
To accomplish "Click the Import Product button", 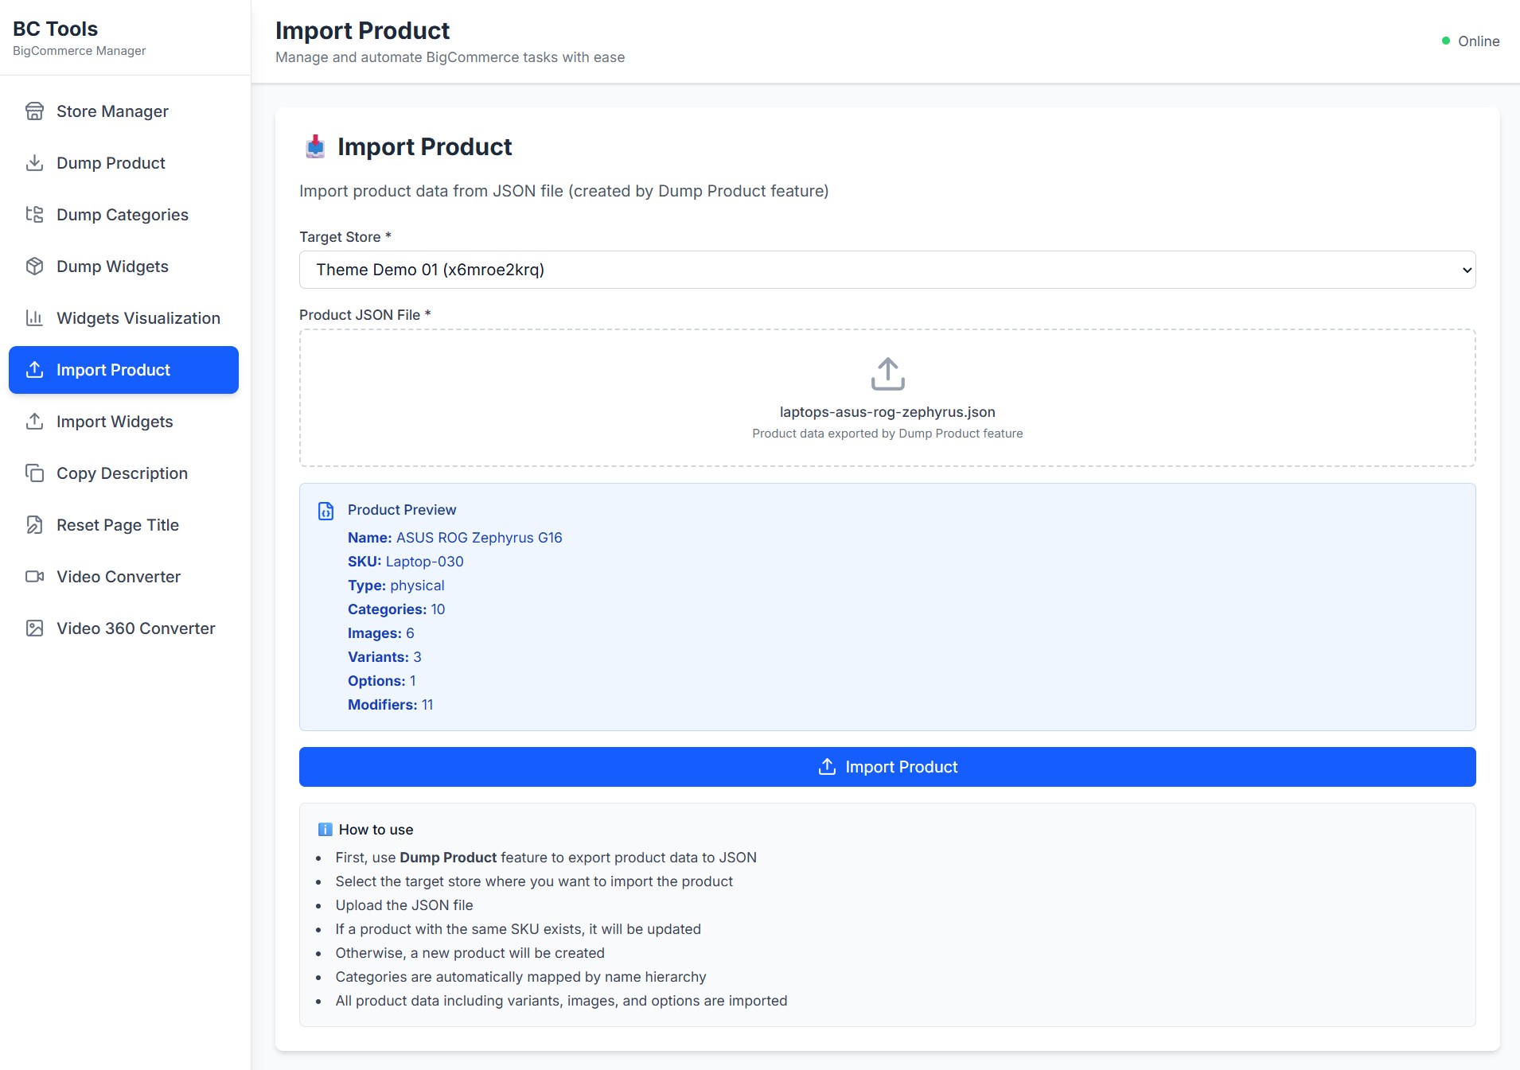I will coord(887,766).
